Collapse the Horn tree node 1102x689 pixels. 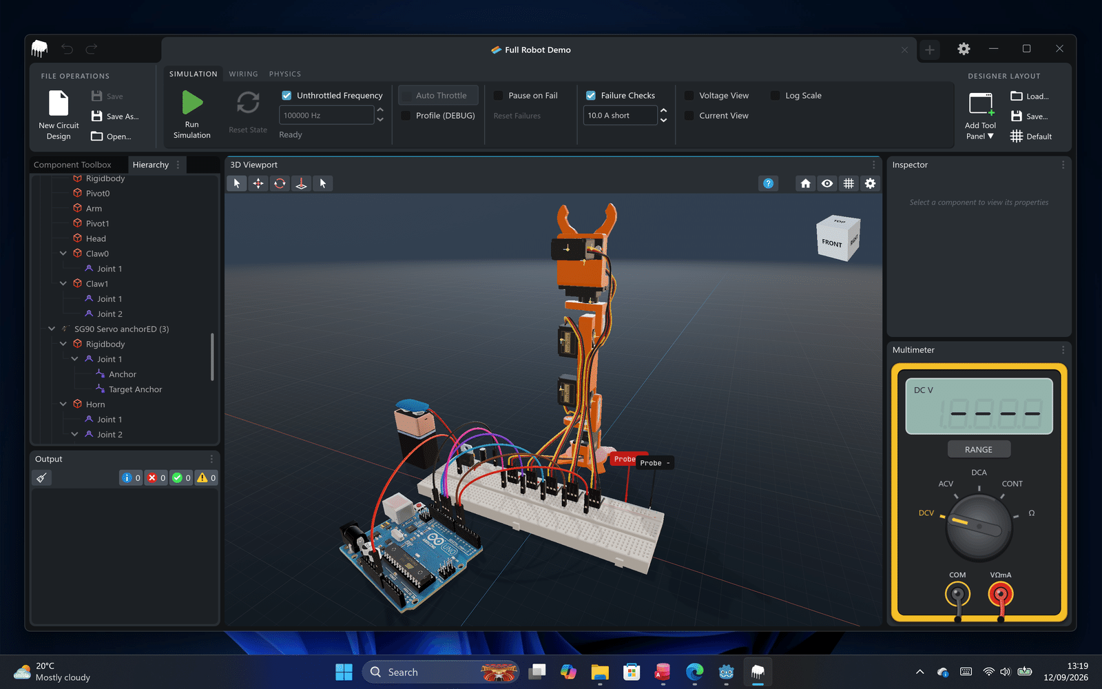pos(63,404)
